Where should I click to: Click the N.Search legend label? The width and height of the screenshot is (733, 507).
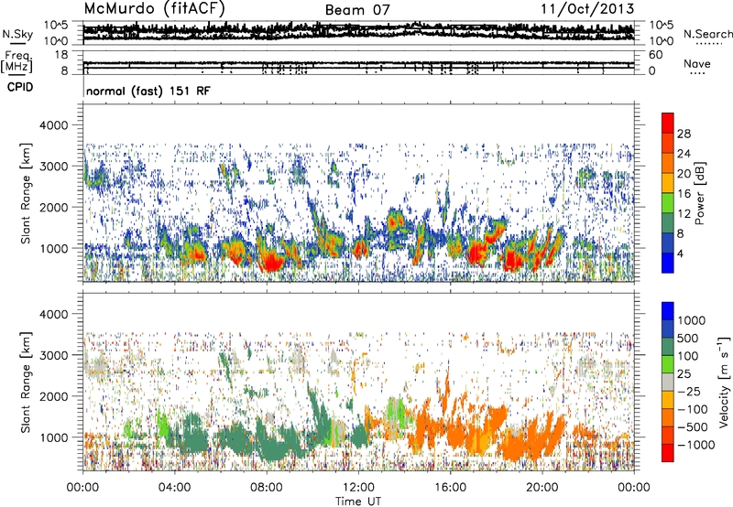tap(707, 34)
